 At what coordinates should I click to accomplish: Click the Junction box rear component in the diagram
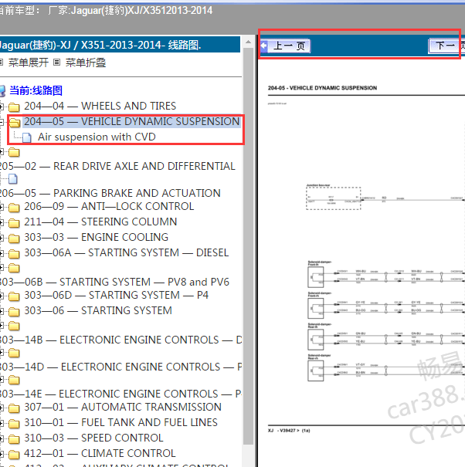[333, 198]
